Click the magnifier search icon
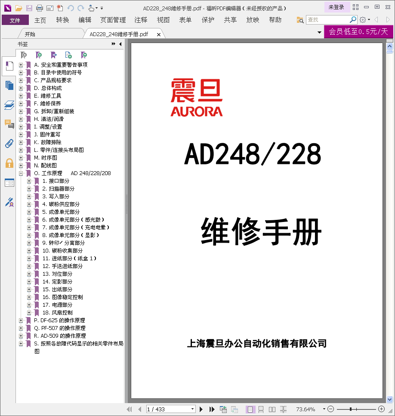 tap(353, 19)
